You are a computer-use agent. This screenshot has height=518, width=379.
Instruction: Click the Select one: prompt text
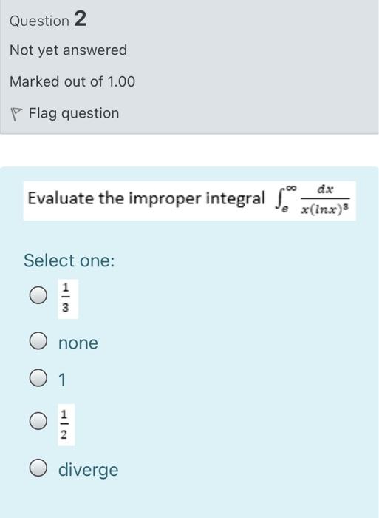point(69,260)
